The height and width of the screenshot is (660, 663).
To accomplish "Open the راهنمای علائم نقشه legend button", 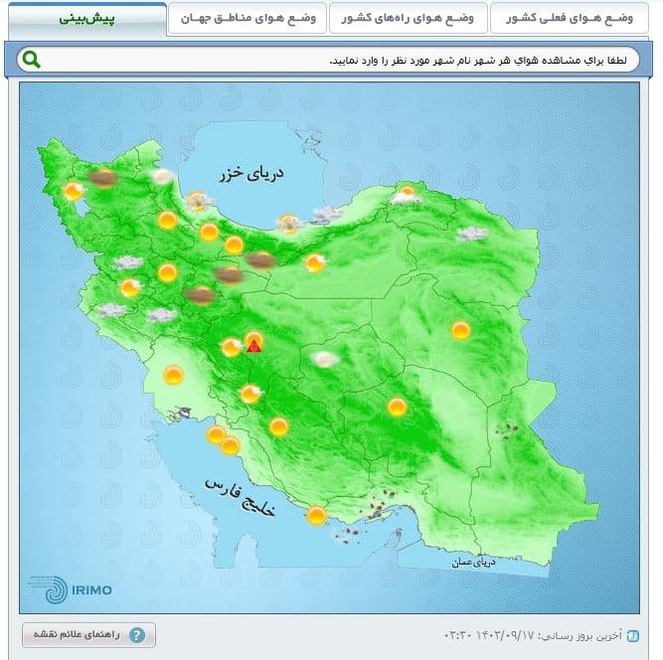I will coord(88,635).
